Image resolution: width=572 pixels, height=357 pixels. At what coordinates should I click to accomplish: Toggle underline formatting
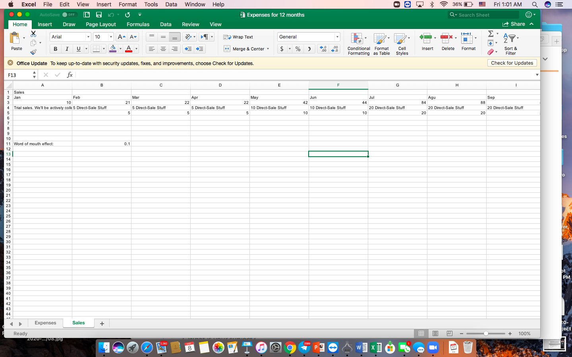(x=78, y=49)
